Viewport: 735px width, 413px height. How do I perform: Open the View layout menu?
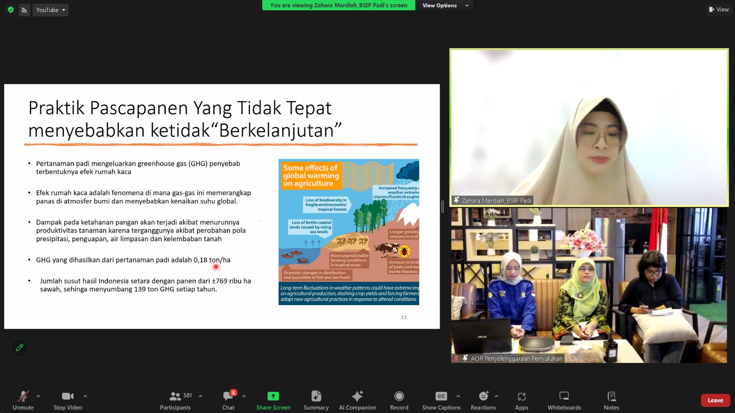coord(718,9)
